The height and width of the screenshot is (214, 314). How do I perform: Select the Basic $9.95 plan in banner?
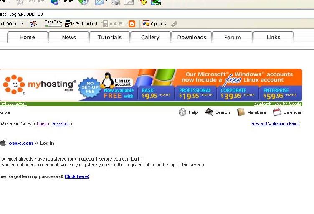[156, 93]
